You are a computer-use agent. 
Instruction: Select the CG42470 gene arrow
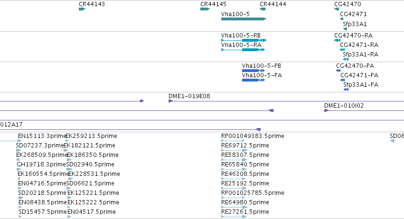coord(337,9)
